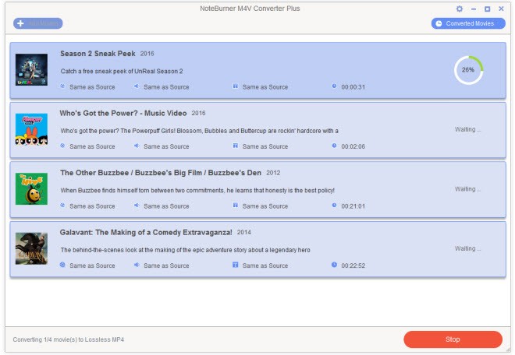This screenshot has height=355, width=515.
Task: Click video icon in Season 2 Sneak Peek row
Action: [x=62, y=86]
